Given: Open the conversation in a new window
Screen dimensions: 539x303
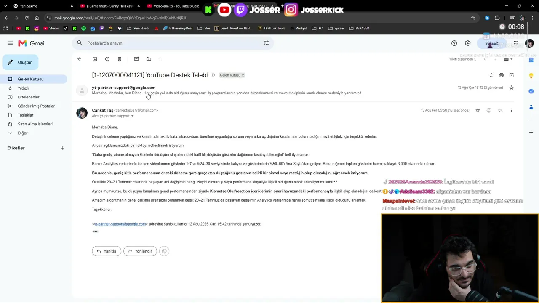Looking at the screenshot, I should pyautogui.click(x=512, y=75).
